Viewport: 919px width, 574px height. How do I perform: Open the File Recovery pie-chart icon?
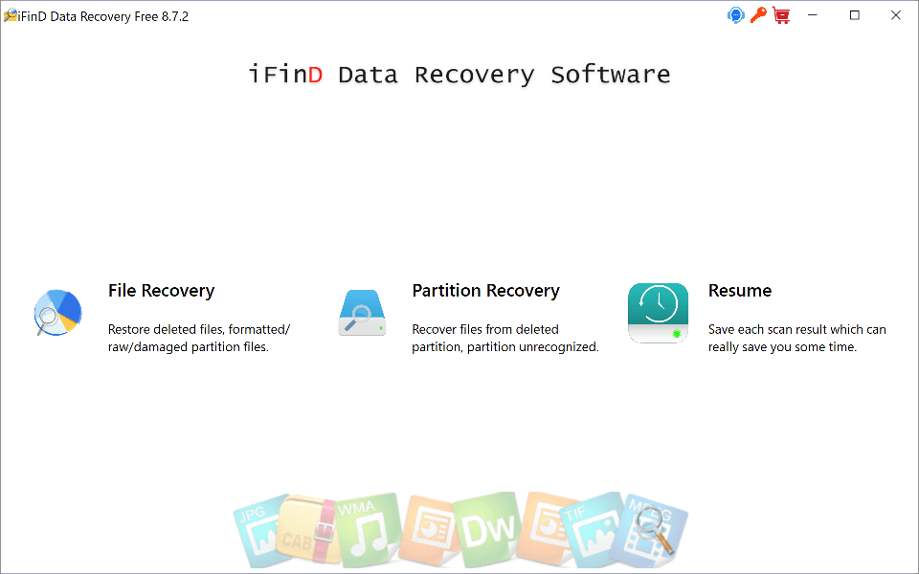click(x=57, y=313)
